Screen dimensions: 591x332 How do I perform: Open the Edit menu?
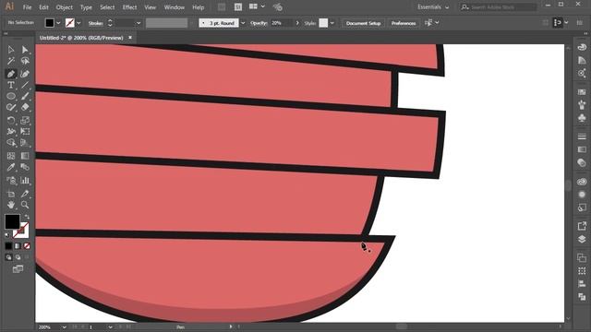[x=43, y=7]
